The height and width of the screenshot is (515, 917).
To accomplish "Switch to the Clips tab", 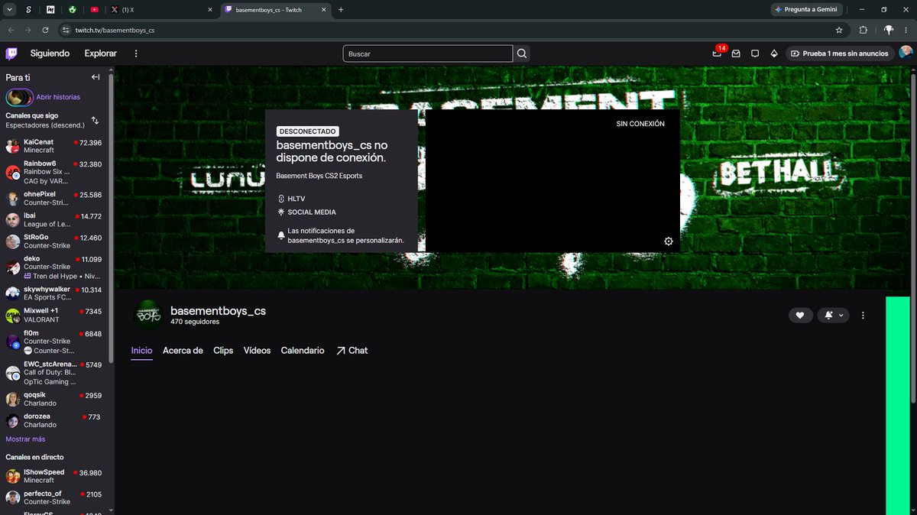I will click(223, 351).
